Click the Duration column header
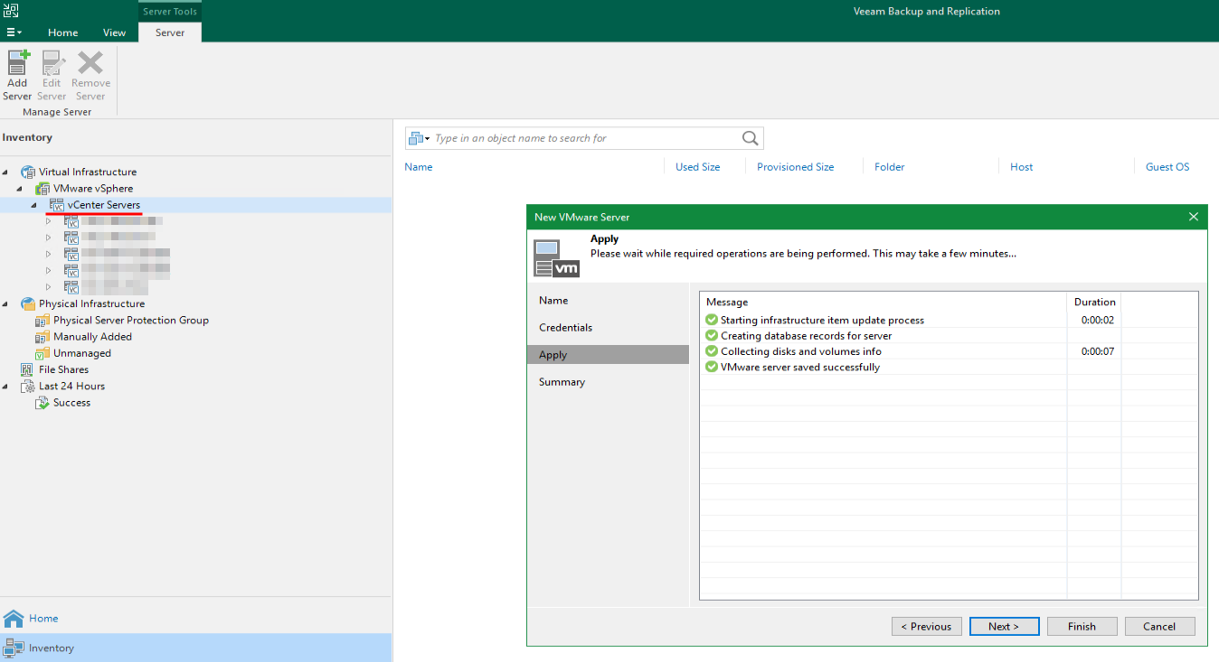This screenshot has height=662, width=1219. pyautogui.click(x=1094, y=302)
